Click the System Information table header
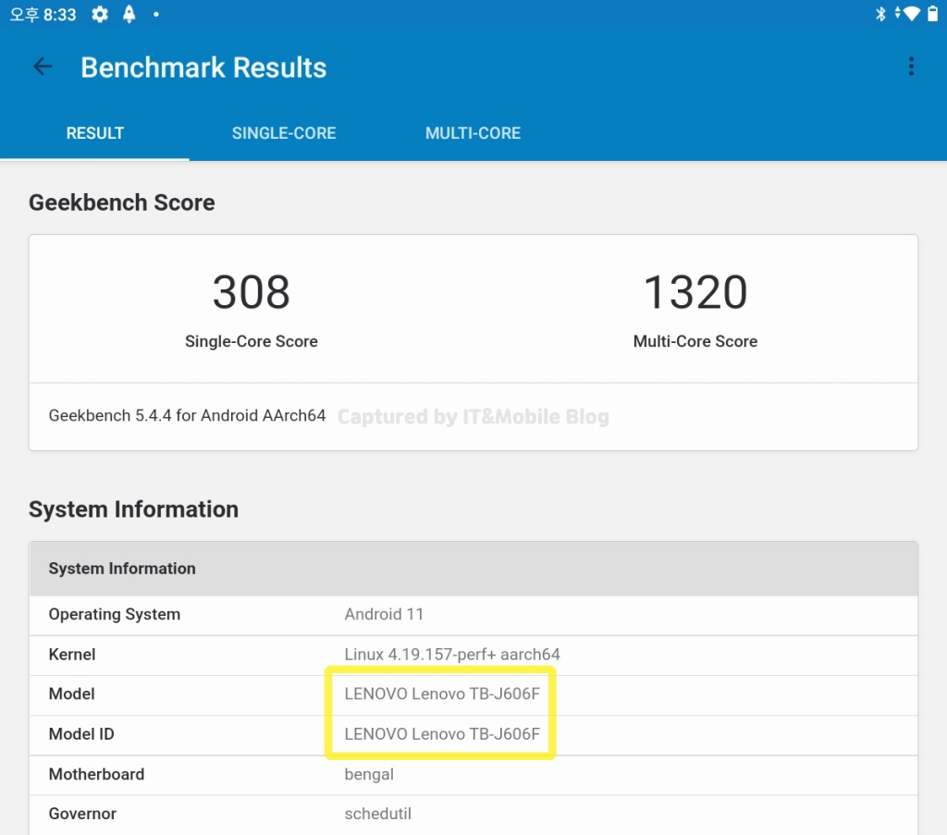 [473, 569]
